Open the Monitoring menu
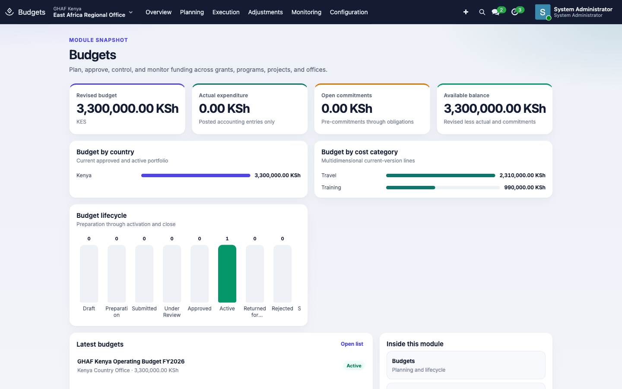The height and width of the screenshot is (389, 622). pos(306,12)
